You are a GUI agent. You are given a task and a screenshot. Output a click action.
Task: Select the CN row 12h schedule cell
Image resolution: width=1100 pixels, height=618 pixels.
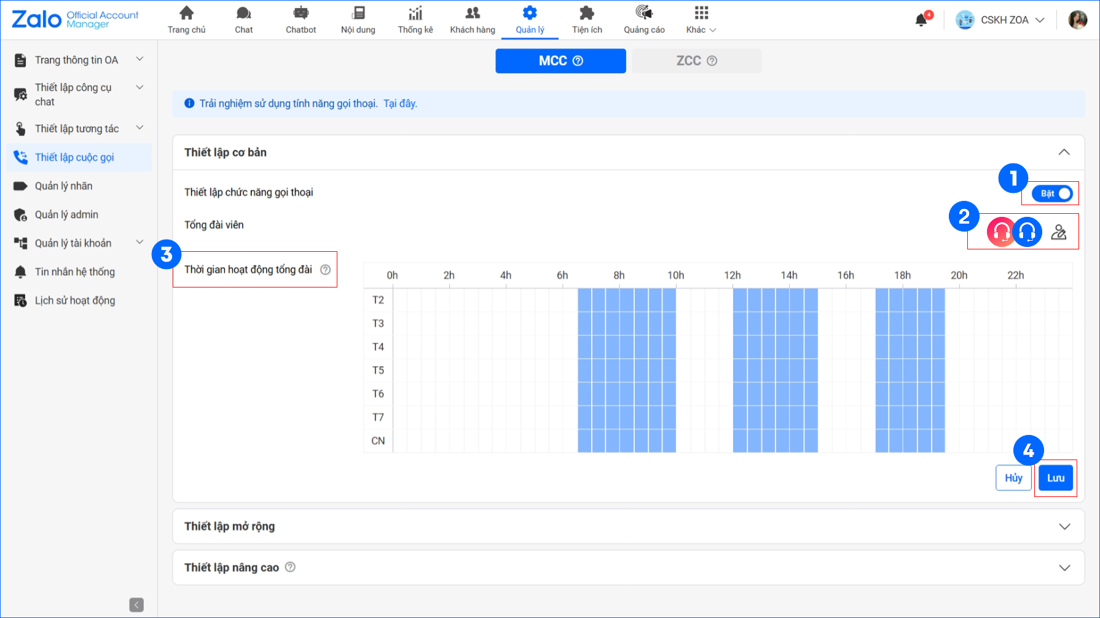point(740,441)
